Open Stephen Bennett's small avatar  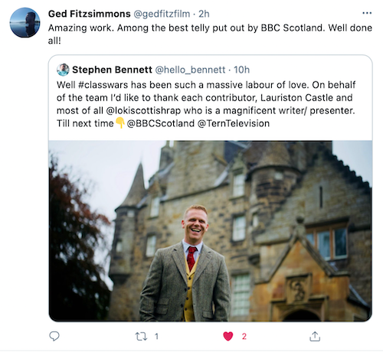point(63,70)
